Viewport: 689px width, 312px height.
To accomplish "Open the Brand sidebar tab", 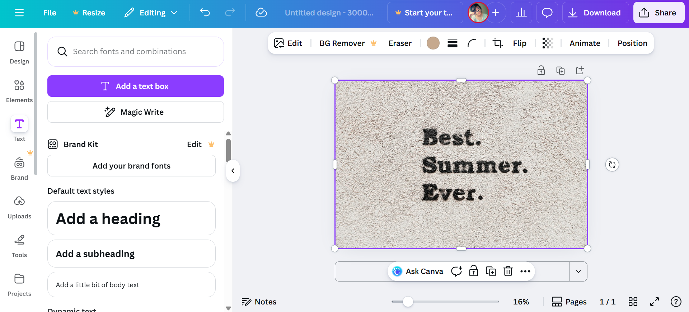I will [x=19, y=169].
